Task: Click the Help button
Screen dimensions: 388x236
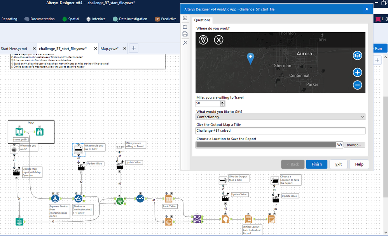Action: (359, 164)
